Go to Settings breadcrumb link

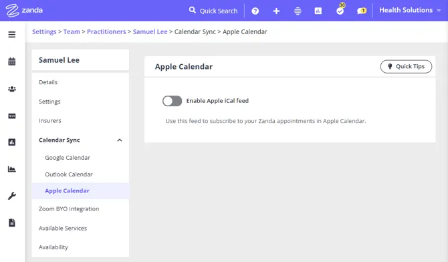pyautogui.click(x=44, y=31)
